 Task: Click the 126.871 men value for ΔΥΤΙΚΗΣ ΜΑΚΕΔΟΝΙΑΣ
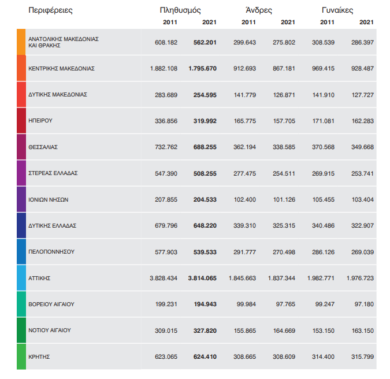point(283,94)
